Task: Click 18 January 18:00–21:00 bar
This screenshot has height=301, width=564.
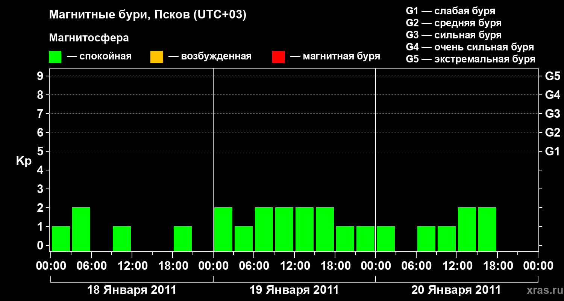Action: tap(183, 239)
